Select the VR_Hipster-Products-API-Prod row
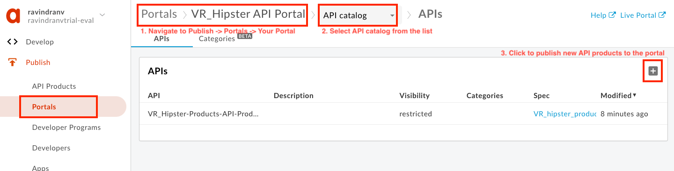Viewport: 674px width, 171px height. 403,114
